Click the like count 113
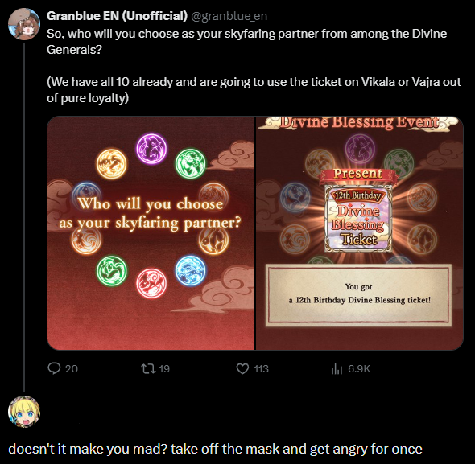Screen dimensions: 475x464 [x=262, y=368]
